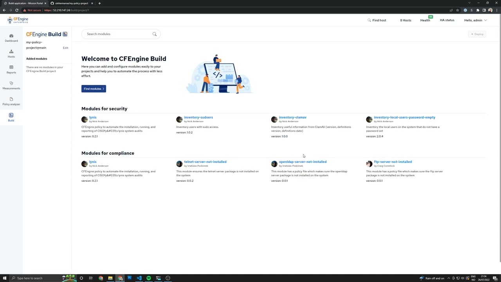
Task: Click the magnifier icon in module search
Action: 155,34
